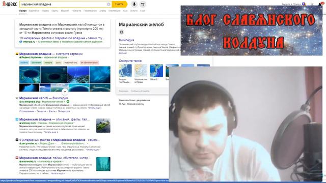Click the 'Смотрите также' heading
Image resolution: width=326 pixels, height=183 pixels.
coord(130,61)
